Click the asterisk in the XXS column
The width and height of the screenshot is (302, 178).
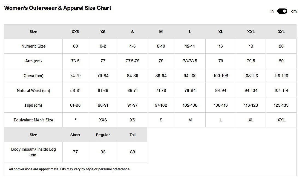pos(75,120)
